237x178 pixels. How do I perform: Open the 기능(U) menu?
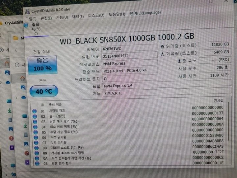tap(62, 17)
